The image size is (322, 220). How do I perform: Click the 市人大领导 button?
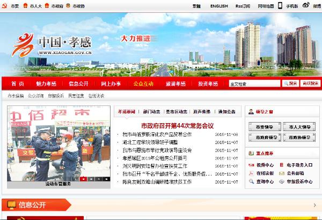tap(299, 127)
